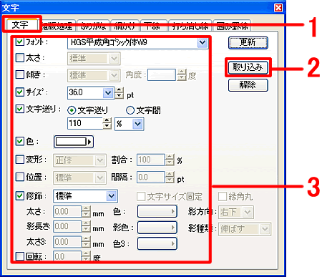Click the 文字送り value field showing 110

(x=85, y=123)
